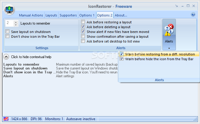
Task: Close the IconRestorer window
Action: tap(194, 6)
